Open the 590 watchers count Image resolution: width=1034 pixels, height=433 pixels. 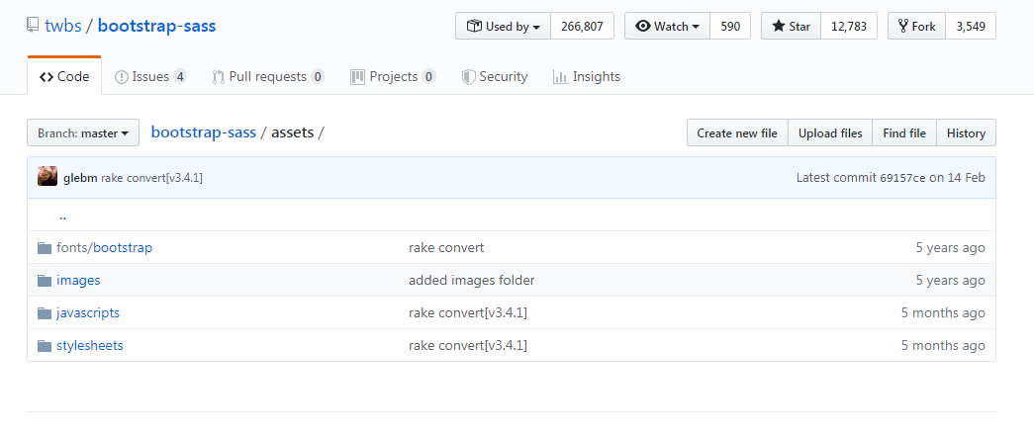click(730, 27)
